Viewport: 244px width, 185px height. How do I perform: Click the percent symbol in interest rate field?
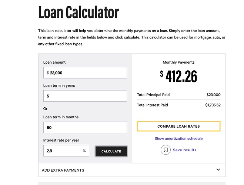84,151
